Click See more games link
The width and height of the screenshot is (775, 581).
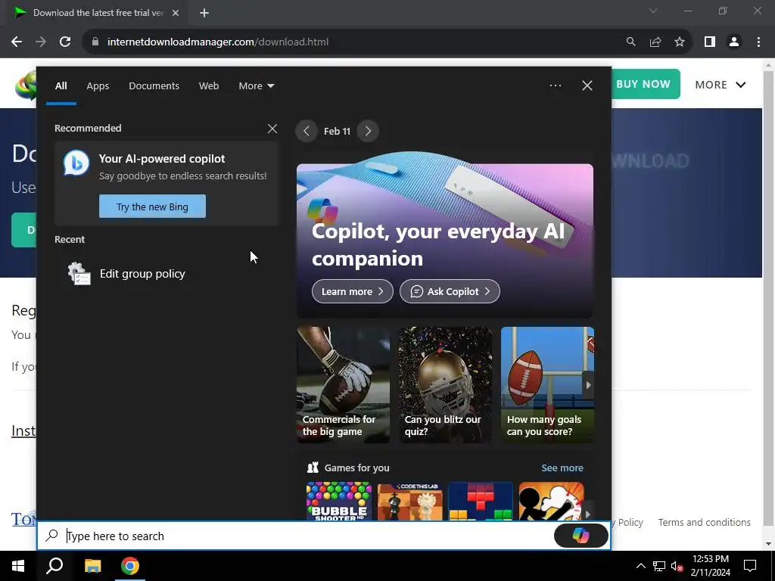click(x=562, y=468)
